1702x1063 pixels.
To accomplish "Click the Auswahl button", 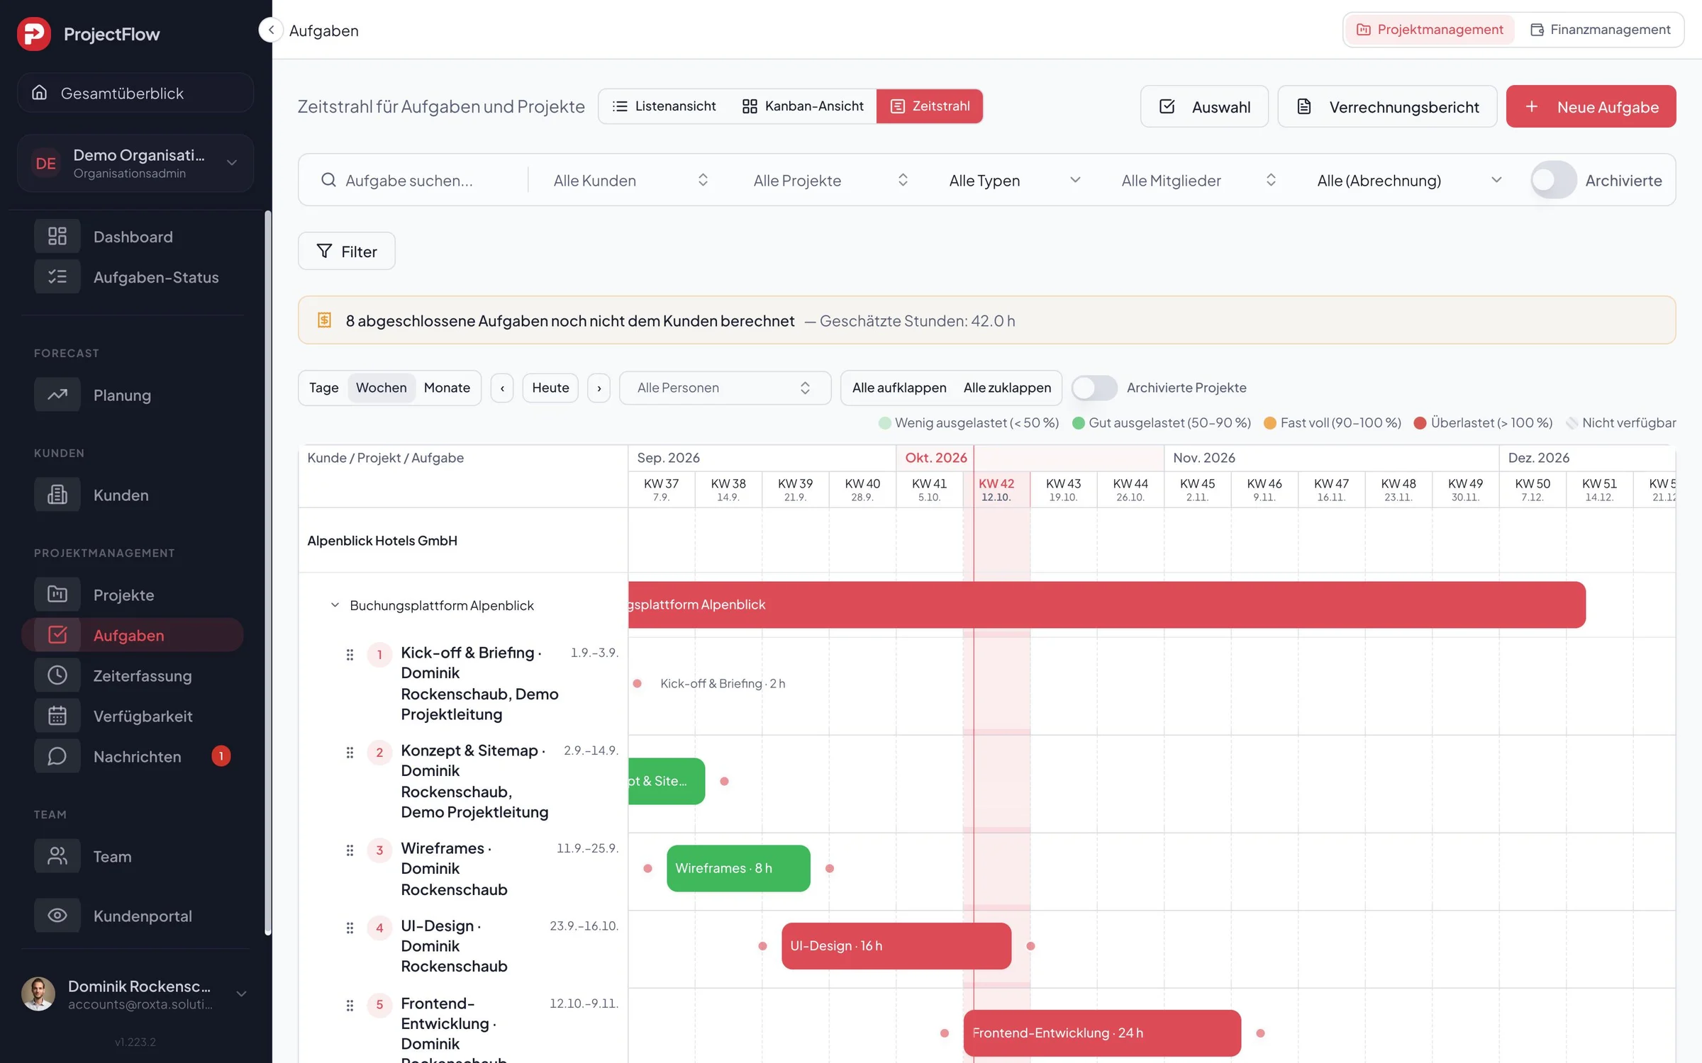I will point(1204,106).
